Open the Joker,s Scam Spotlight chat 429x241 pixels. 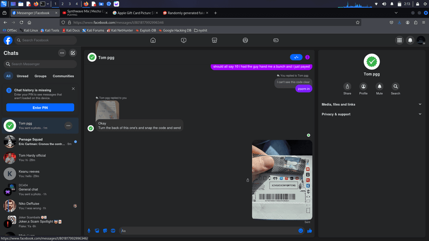tap(40, 222)
